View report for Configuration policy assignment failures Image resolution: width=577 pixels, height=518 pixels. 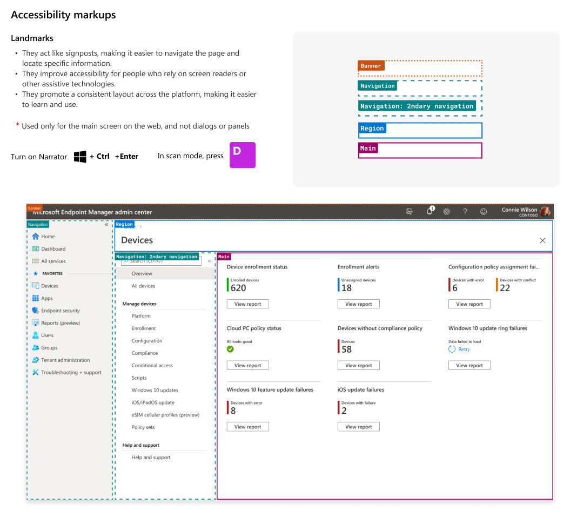(x=469, y=304)
